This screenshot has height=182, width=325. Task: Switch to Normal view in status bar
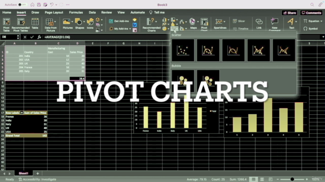253,179
